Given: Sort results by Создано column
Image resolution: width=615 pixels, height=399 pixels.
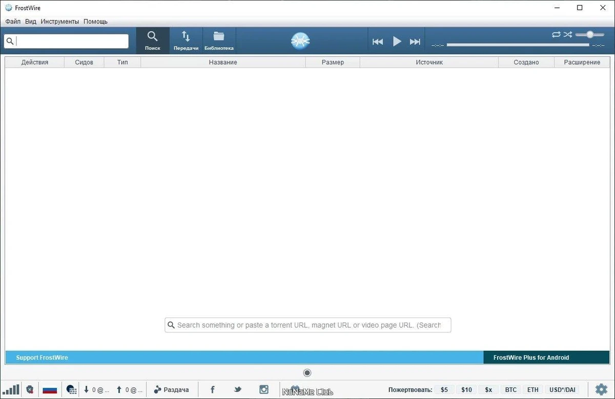Looking at the screenshot, I should pyautogui.click(x=526, y=62).
